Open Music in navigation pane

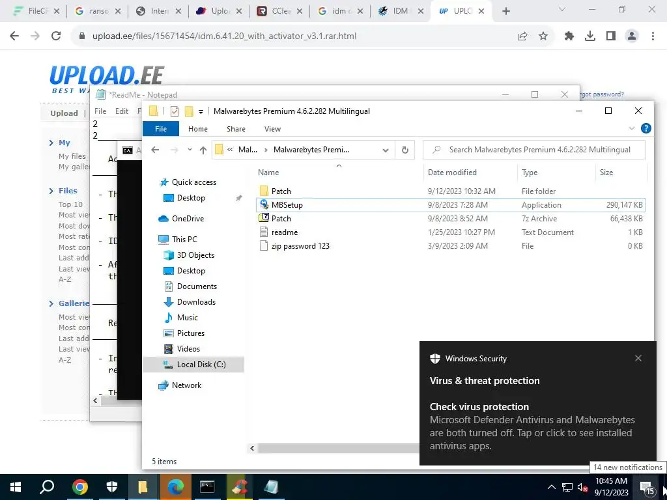coord(187,318)
